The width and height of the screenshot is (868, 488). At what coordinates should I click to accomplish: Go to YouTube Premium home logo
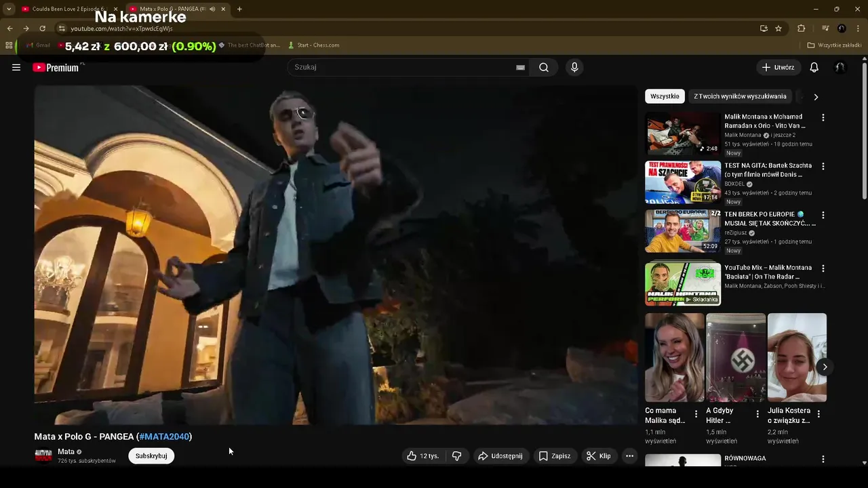[56, 67]
